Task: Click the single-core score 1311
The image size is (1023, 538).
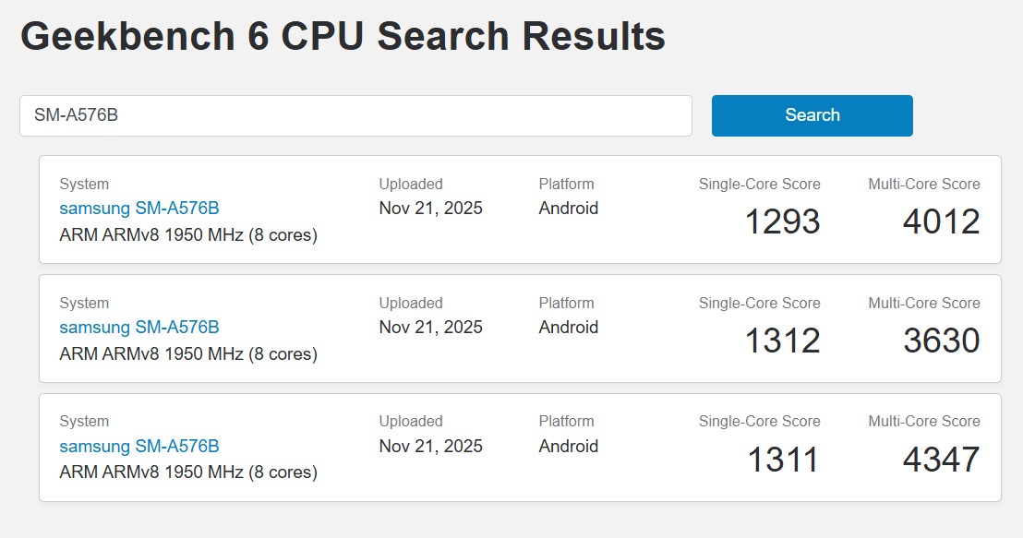Action: click(x=782, y=459)
